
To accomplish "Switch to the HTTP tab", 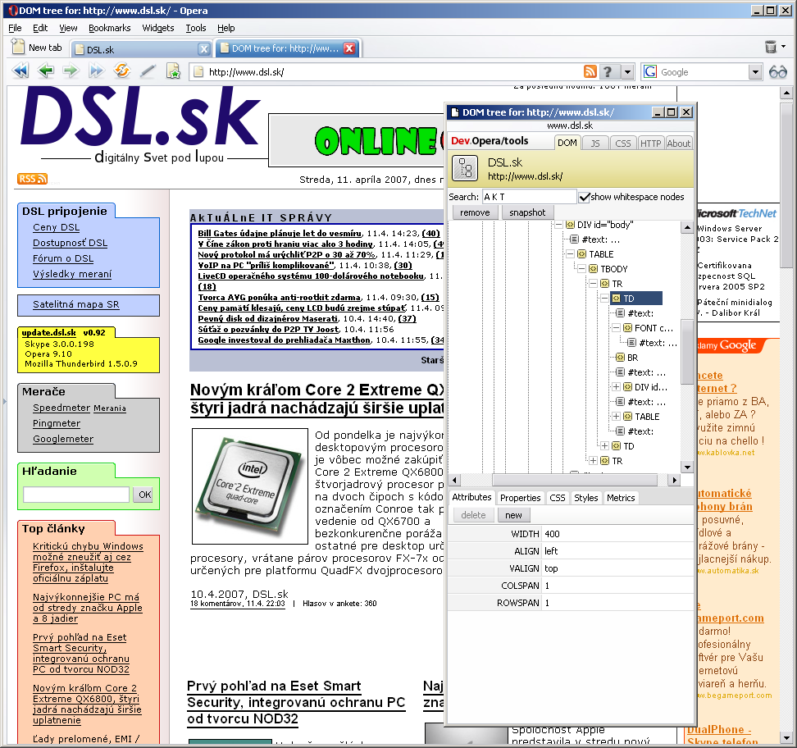I will coord(650,144).
